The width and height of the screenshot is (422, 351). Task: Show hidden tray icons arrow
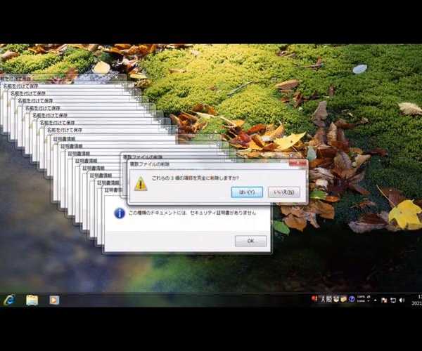pyautogui.click(x=376, y=300)
